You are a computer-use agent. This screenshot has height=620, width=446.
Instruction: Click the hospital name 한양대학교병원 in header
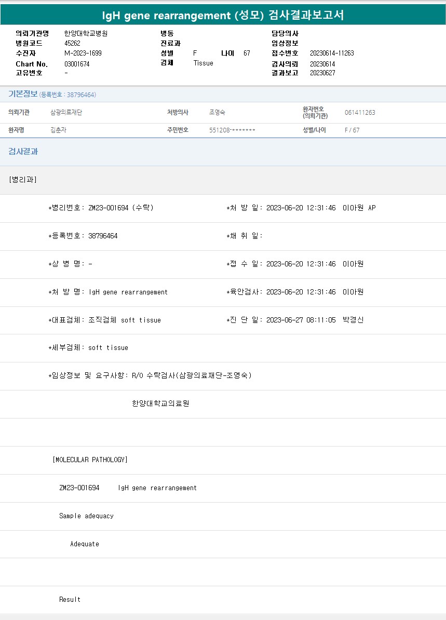pyautogui.click(x=86, y=33)
